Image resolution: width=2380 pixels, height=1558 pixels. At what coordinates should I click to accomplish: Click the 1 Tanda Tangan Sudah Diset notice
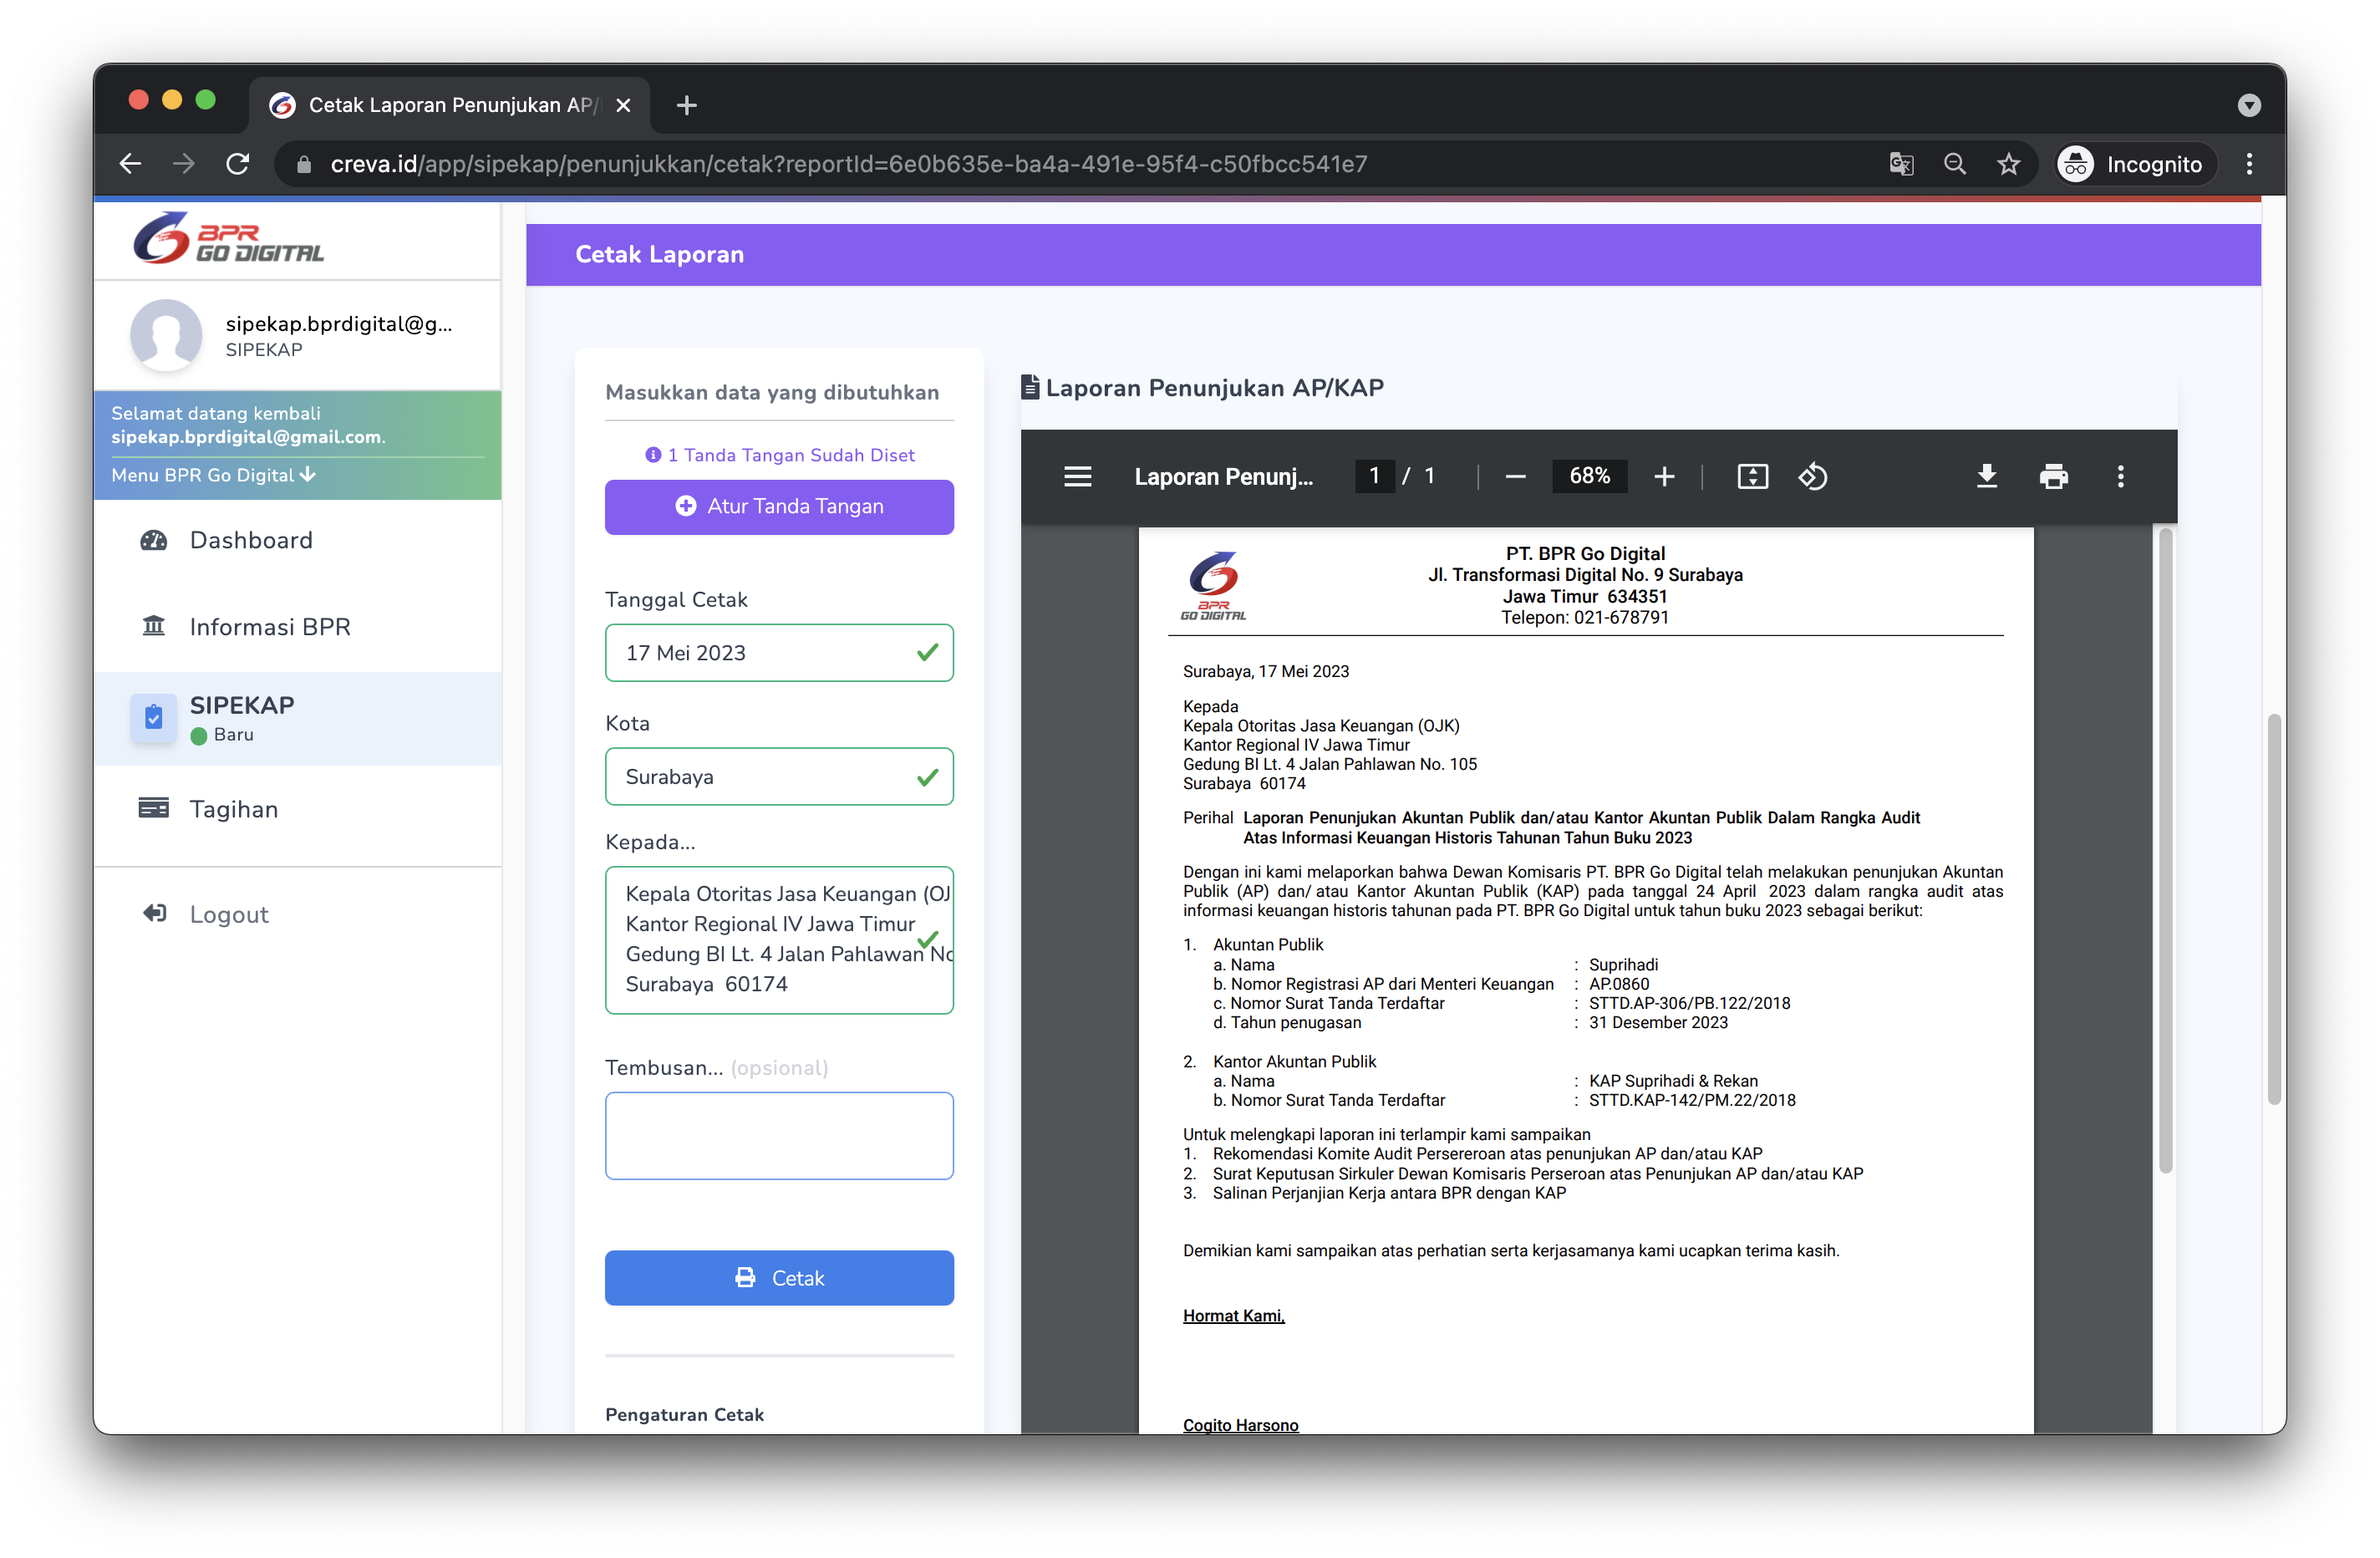tap(779, 455)
